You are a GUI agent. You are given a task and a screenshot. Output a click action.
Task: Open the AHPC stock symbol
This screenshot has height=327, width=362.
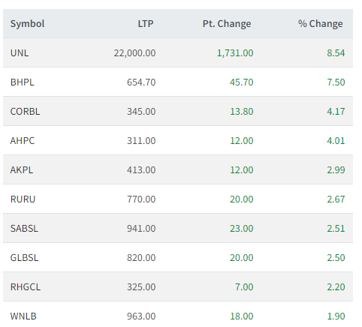pos(23,141)
